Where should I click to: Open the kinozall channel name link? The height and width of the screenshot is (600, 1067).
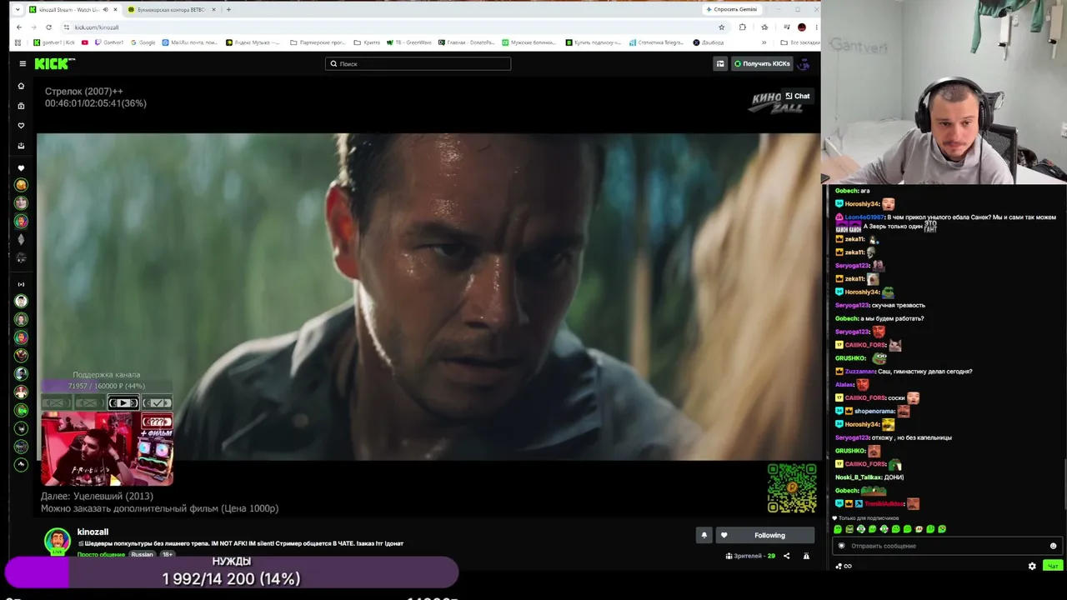pos(93,532)
